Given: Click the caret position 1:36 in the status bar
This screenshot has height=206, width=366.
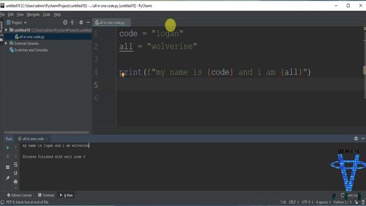Looking at the screenshot, I should click(x=283, y=202).
